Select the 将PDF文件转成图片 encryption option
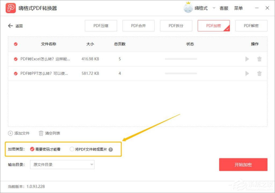Image resolution: width=275 pixels, height=193 pixels. tap(72, 149)
